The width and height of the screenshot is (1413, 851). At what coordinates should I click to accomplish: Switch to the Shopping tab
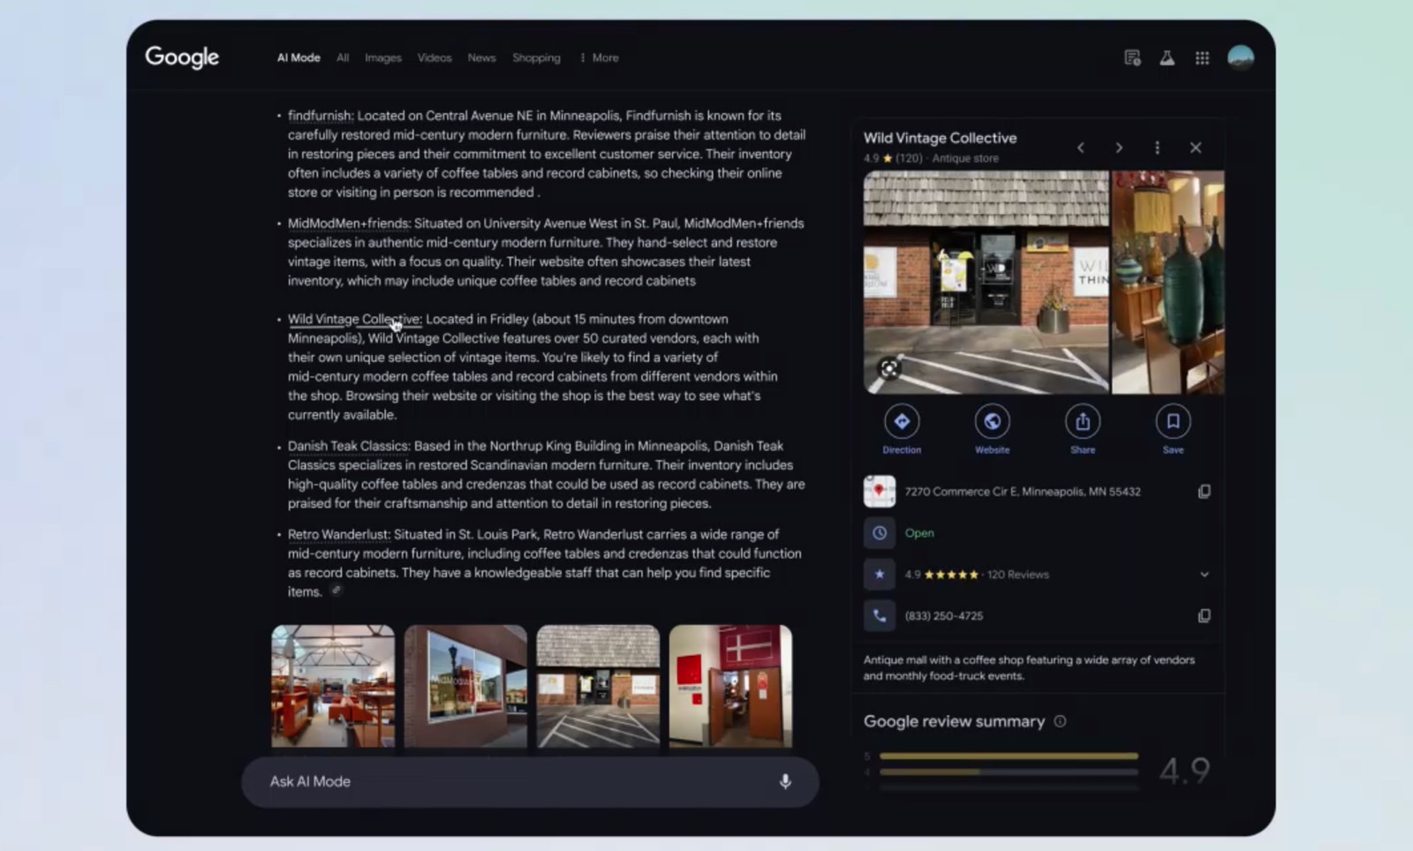click(536, 58)
